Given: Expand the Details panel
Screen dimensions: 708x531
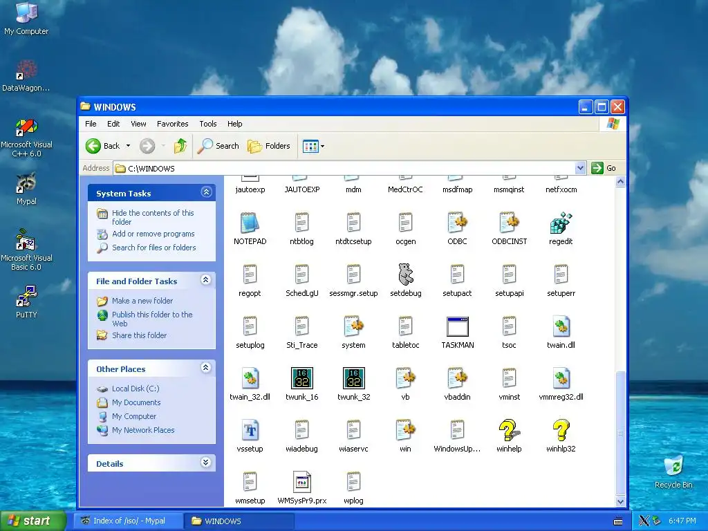Looking at the screenshot, I should (206, 463).
